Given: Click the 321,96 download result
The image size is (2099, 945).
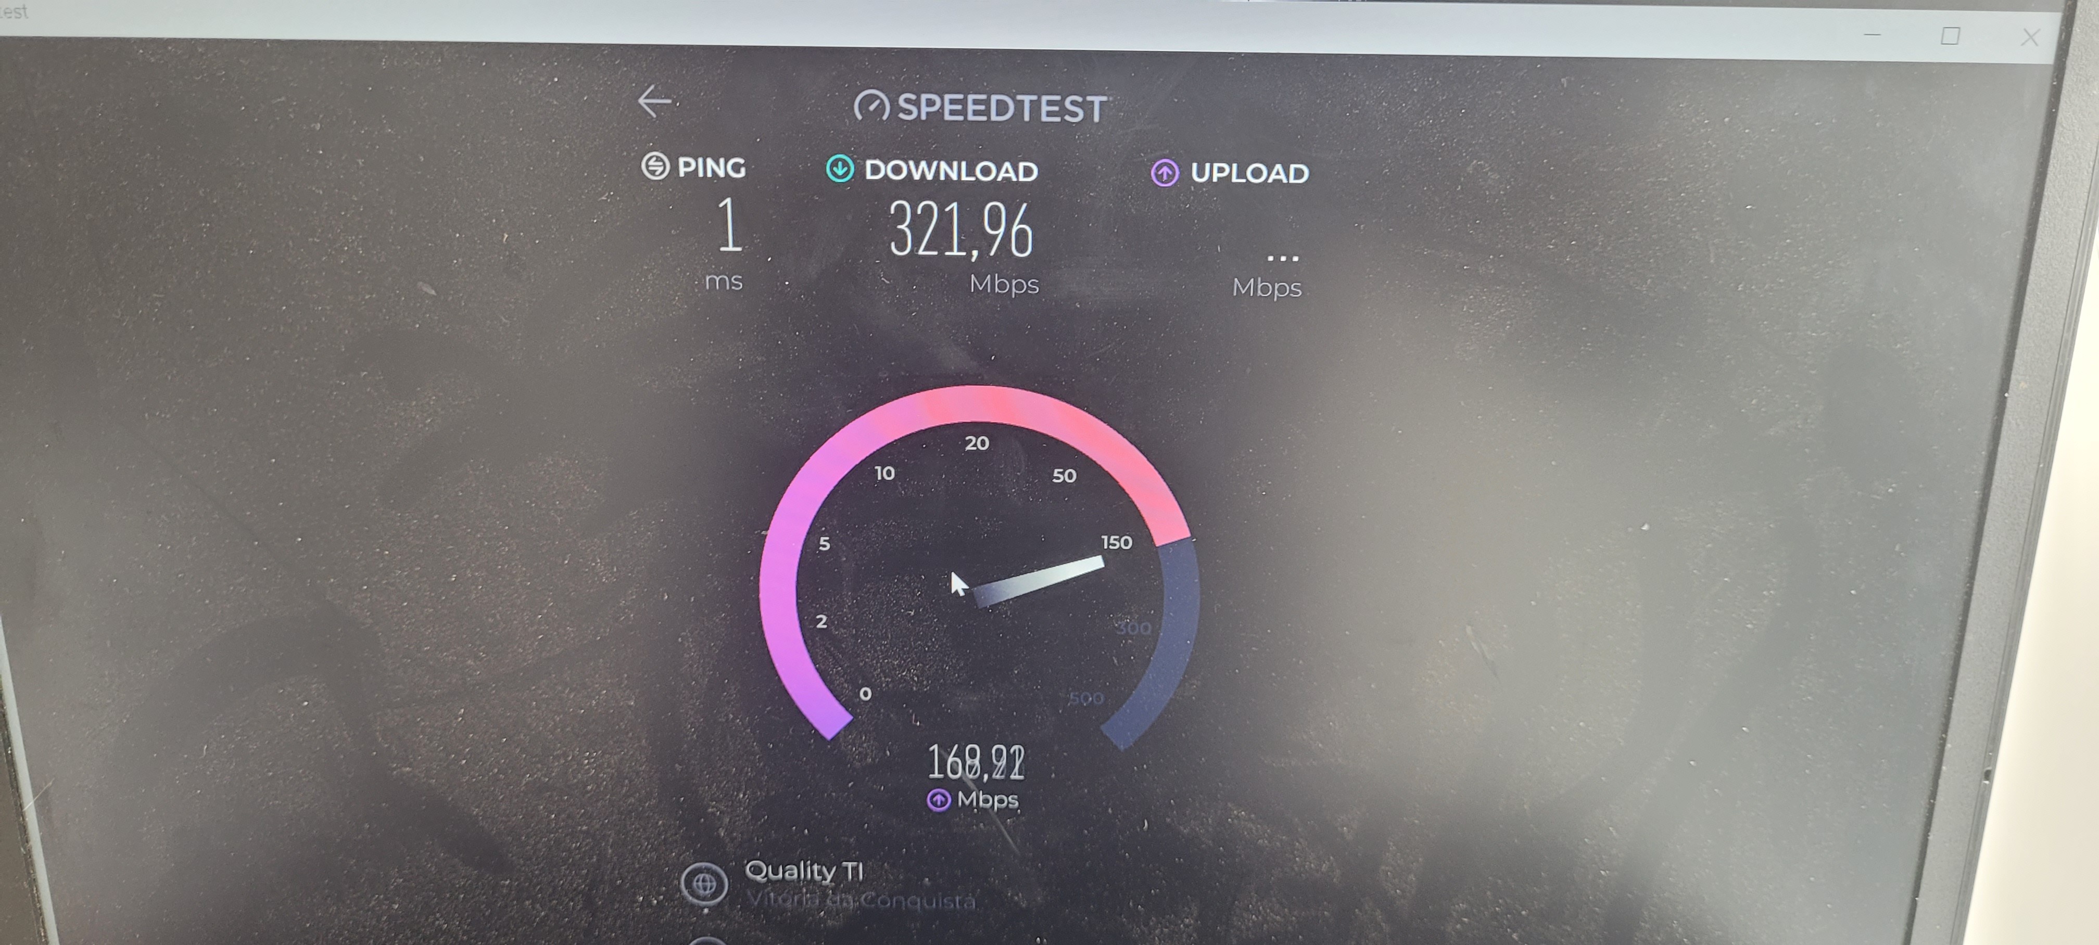Looking at the screenshot, I should [x=960, y=231].
